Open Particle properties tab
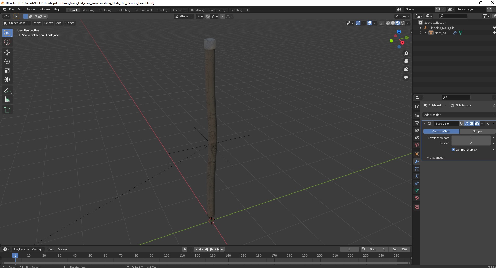The width and height of the screenshot is (496, 268). (x=417, y=169)
